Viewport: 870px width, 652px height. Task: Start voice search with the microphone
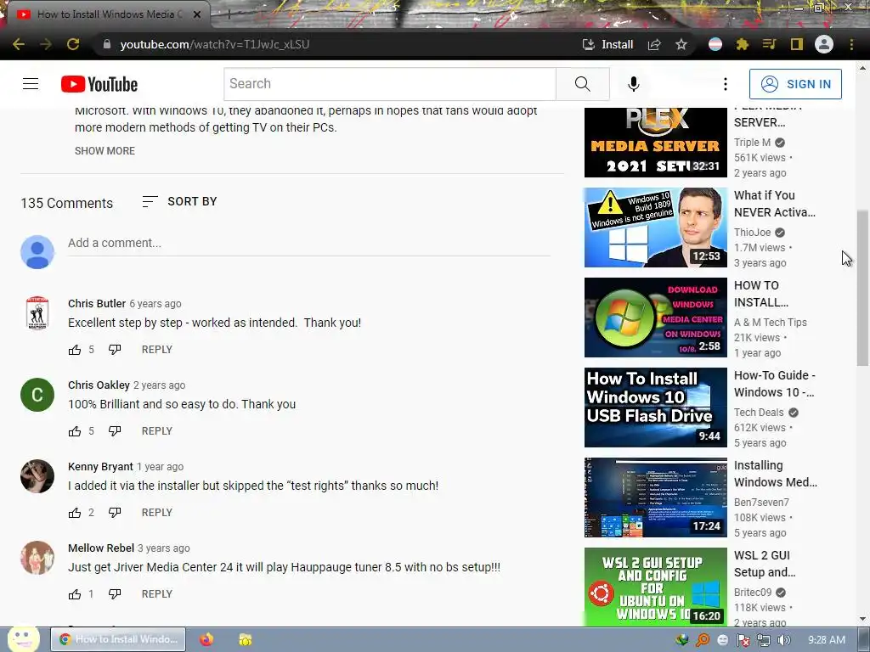pyautogui.click(x=634, y=84)
